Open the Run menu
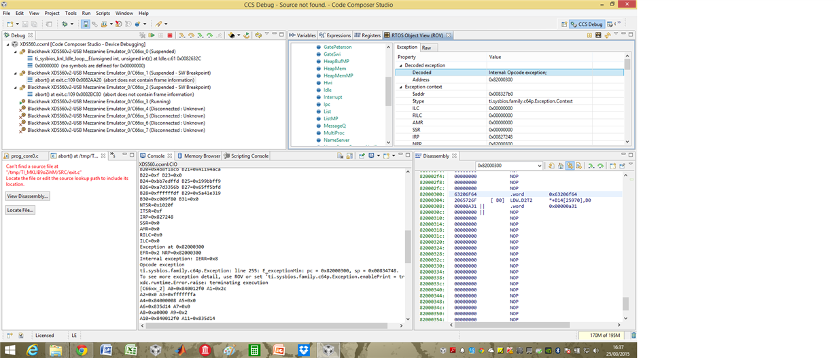The width and height of the screenshot is (836, 358). pos(86,13)
